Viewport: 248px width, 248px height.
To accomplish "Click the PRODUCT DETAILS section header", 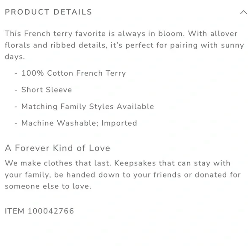I will [48, 12].
